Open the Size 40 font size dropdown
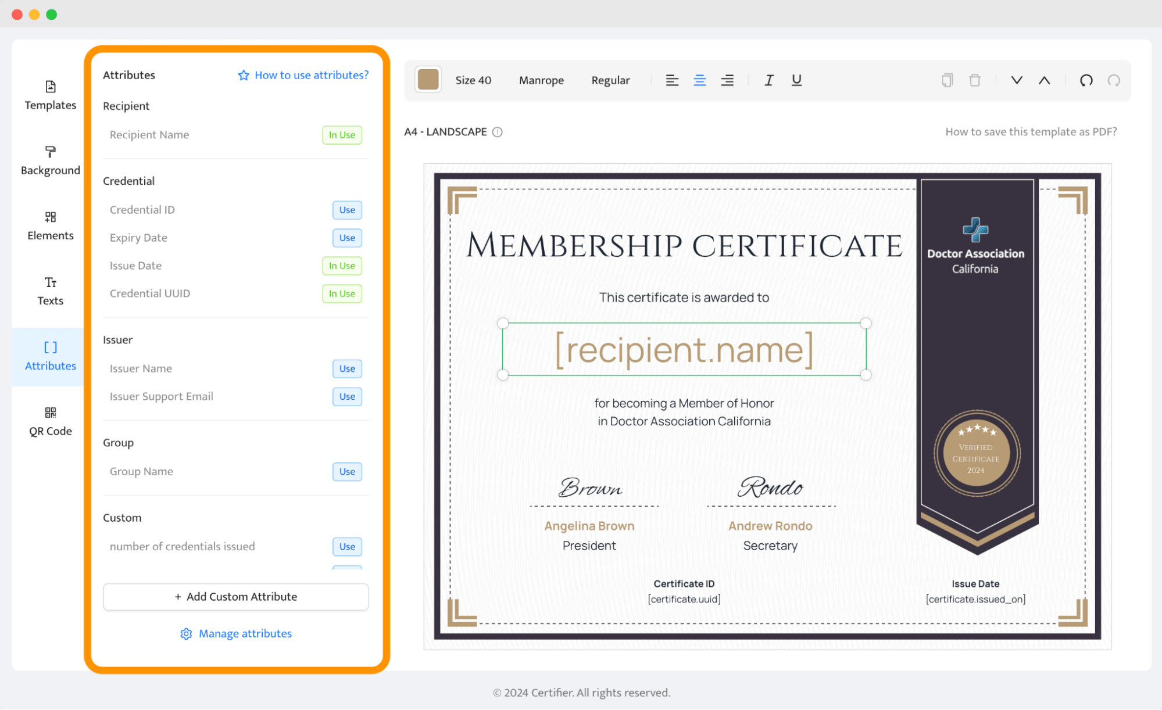 click(473, 80)
